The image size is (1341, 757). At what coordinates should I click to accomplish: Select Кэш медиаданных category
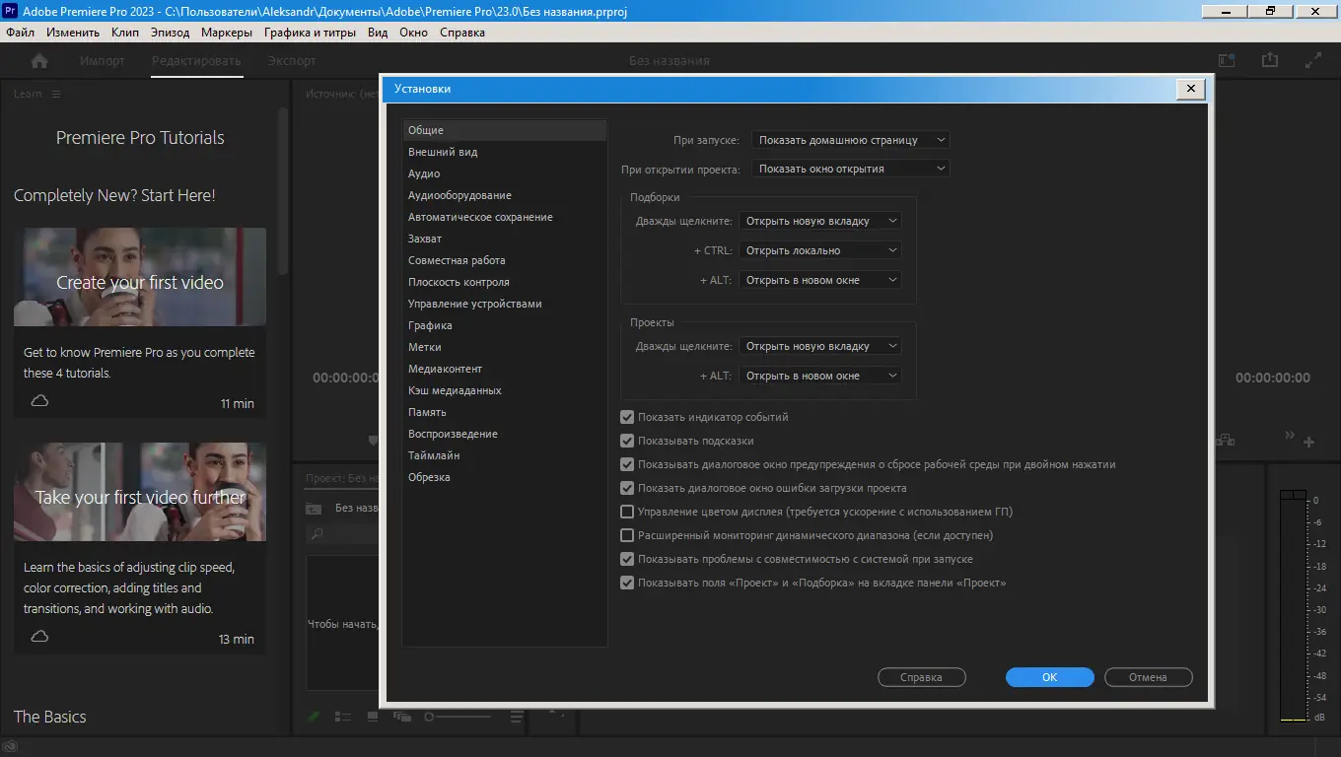tap(505, 390)
